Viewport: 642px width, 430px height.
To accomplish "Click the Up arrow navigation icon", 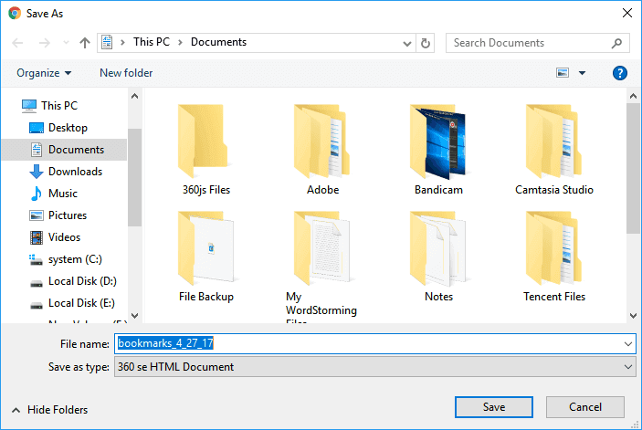I will tap(85, 43).
